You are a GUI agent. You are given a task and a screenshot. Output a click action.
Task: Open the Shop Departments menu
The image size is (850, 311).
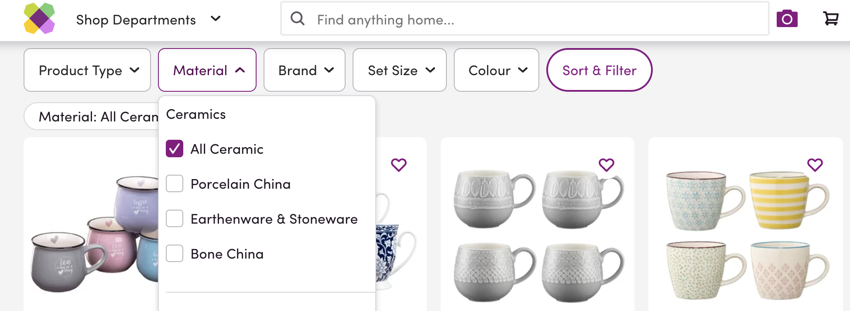click(x=148, y=20)
